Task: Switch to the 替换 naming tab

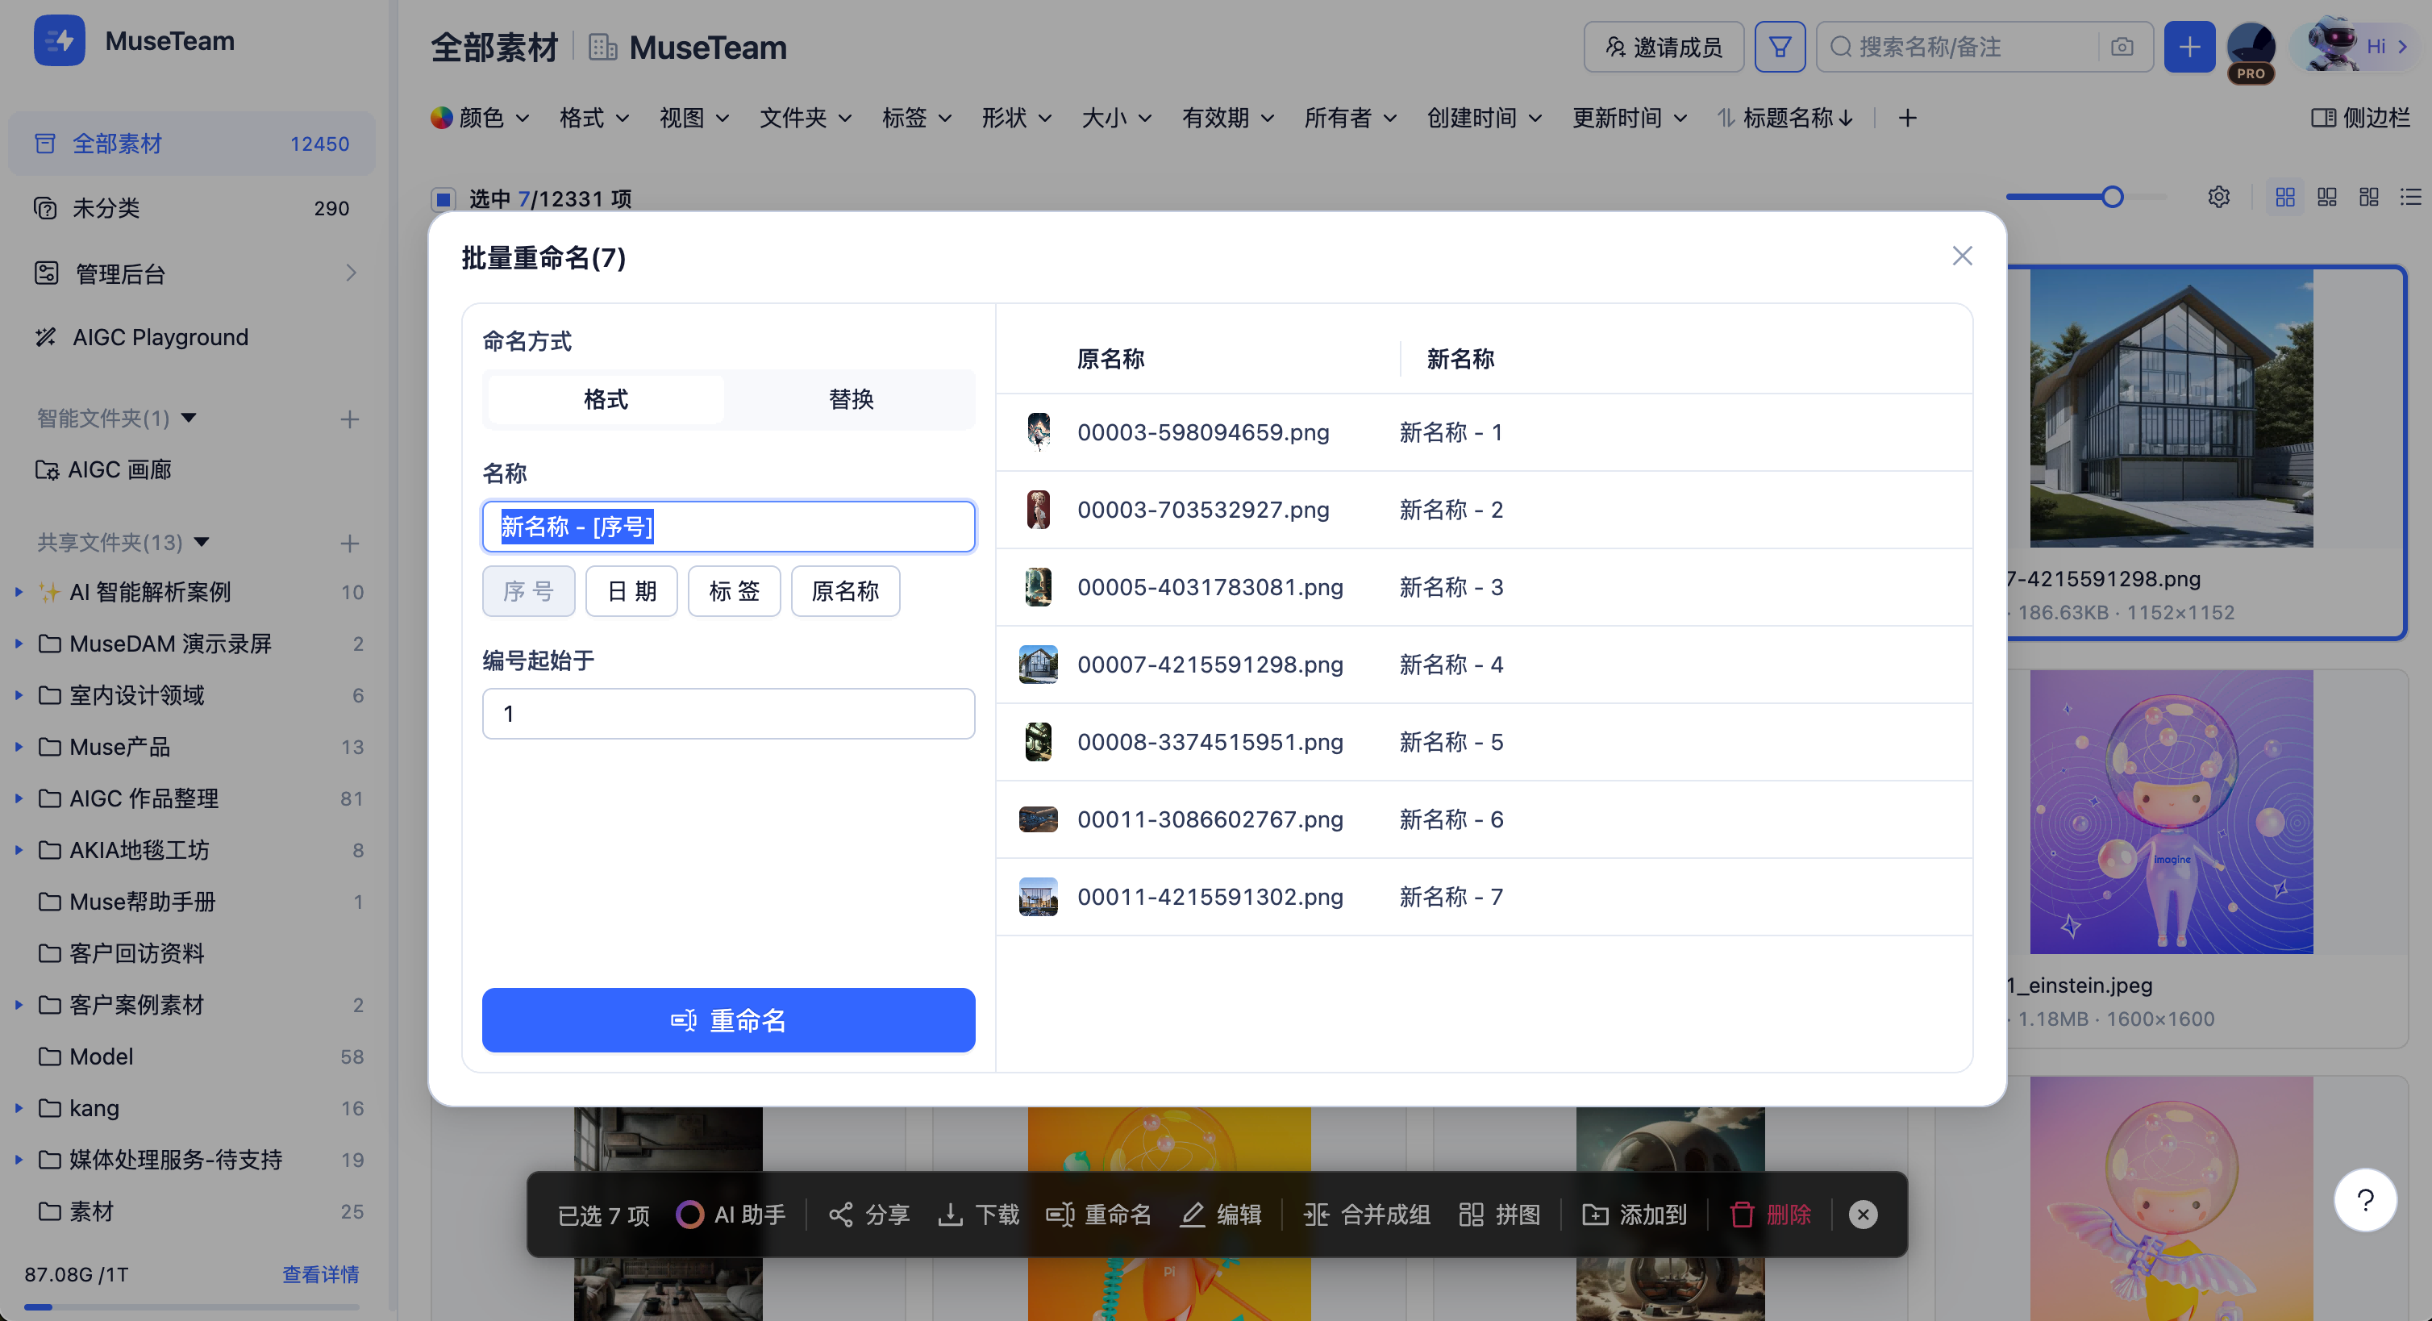Action: (851, 399)
